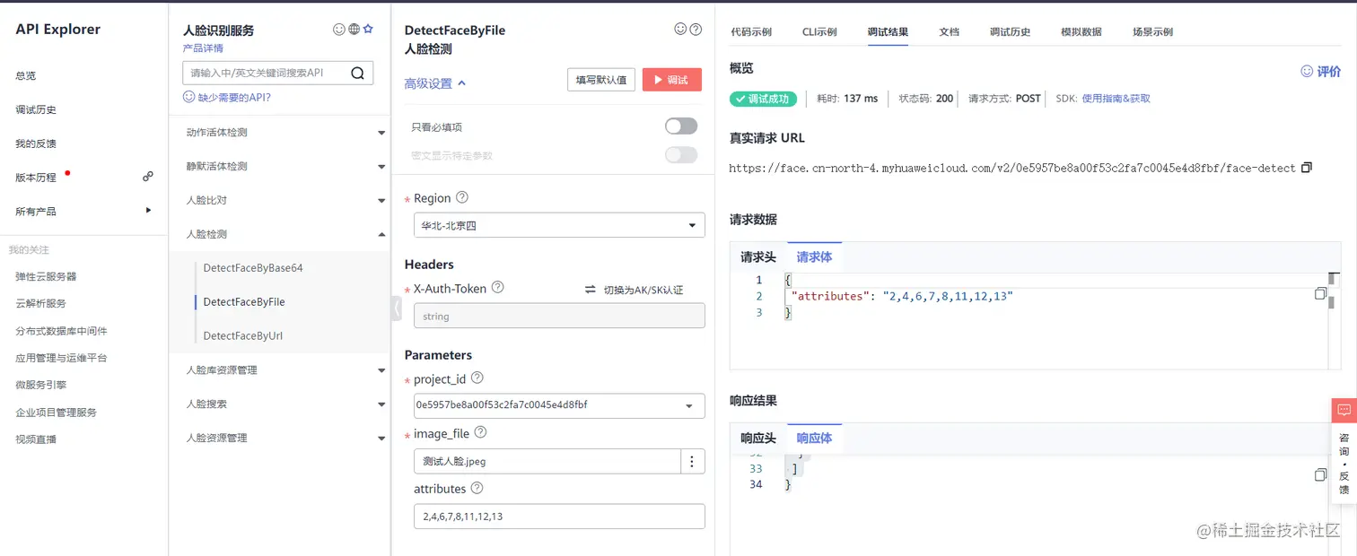1357x556 pixels.
Task: Switch to the 模拟数据 tab
Action: click(x=1081, y=31)
